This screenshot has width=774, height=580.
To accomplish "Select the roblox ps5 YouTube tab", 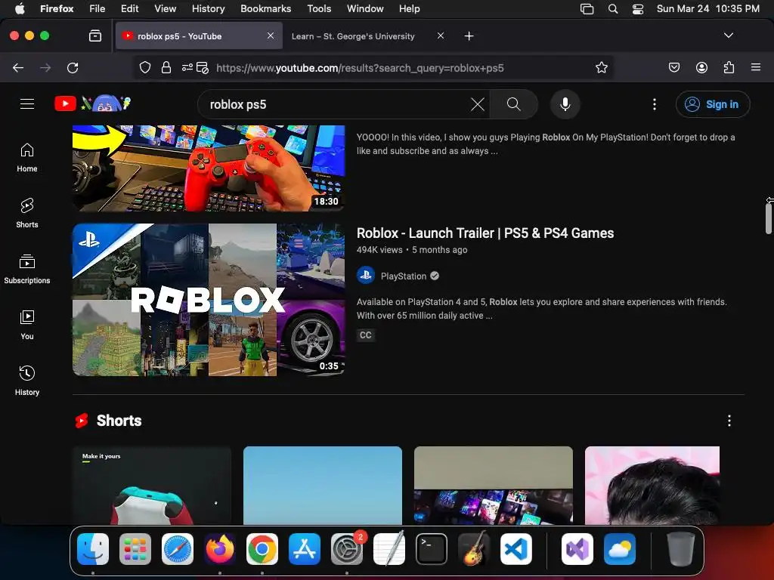I will coord(199,36).
